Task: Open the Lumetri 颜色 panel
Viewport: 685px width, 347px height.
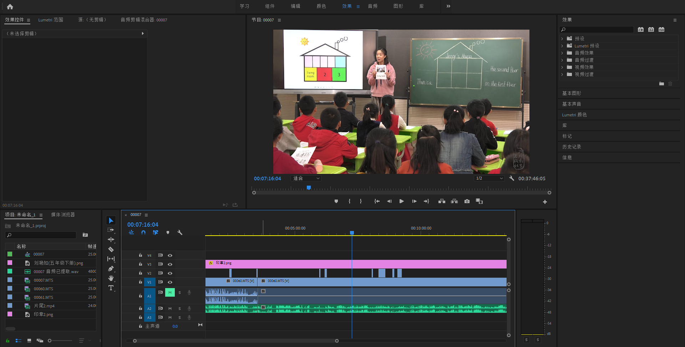Action: point(574,115)
